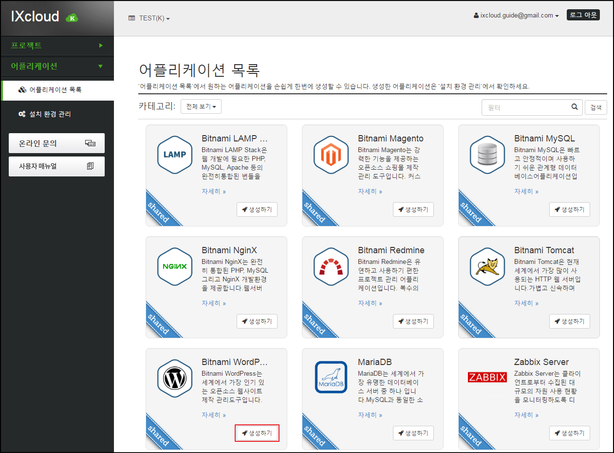Open 자세히 link for MariaDB
The image size is (614, 453).
370,415
